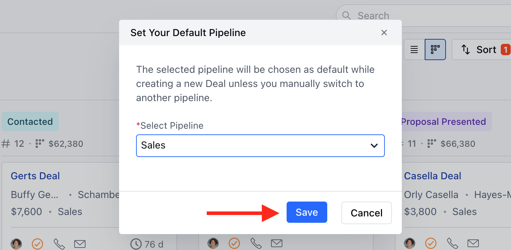Click the Save button

click(x=306, y=212)
